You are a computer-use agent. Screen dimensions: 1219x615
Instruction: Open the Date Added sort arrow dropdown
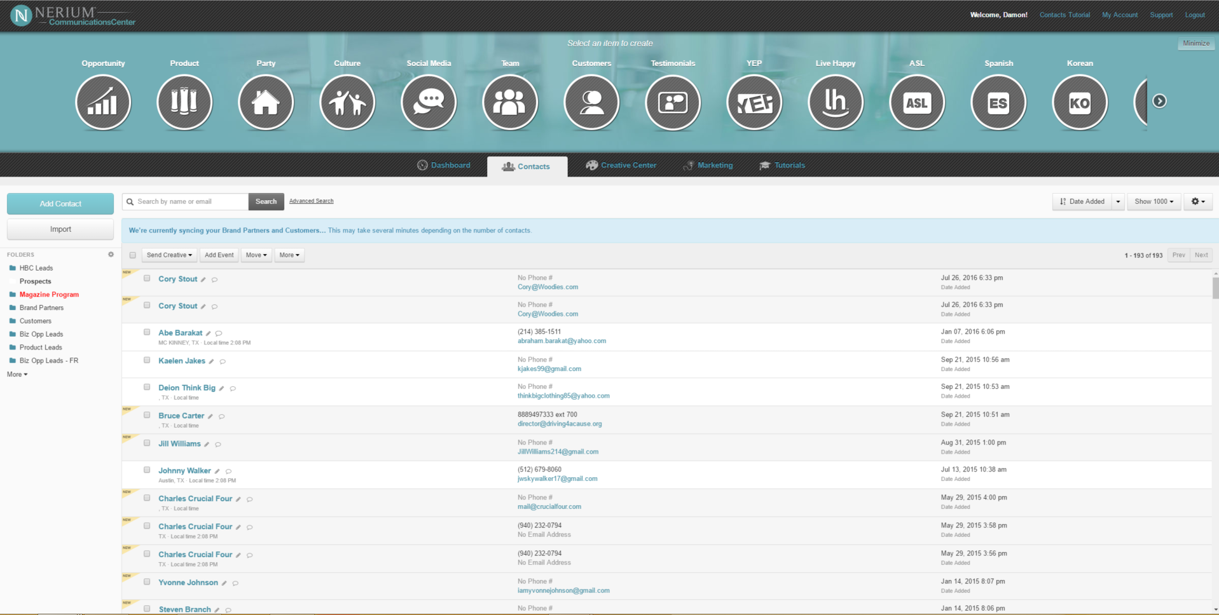1118,201
